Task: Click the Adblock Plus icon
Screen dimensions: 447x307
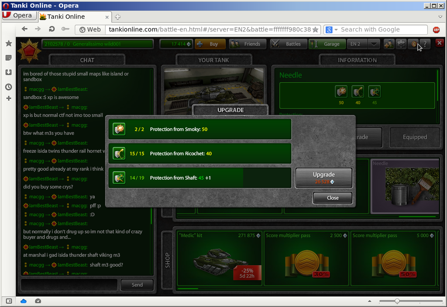Action: 436,30
